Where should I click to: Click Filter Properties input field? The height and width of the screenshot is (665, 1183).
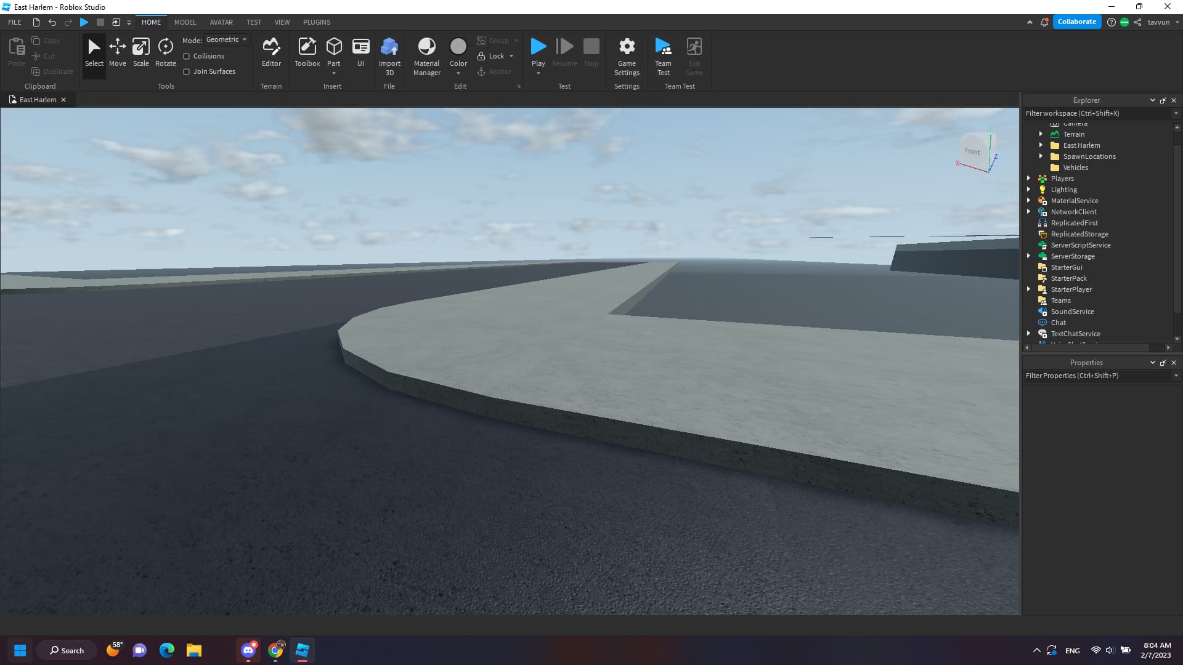[1097, 376]
